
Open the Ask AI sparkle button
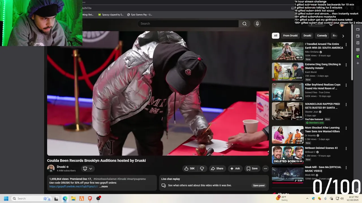(x=235, y=169)
